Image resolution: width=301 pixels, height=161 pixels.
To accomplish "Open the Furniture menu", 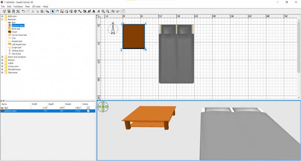I will coord(18,7).
